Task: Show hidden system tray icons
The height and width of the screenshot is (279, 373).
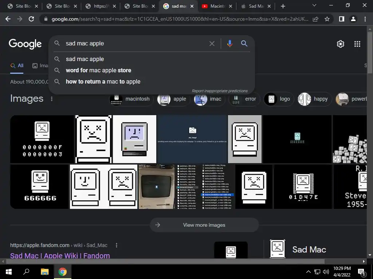Action: pos(308,272)
